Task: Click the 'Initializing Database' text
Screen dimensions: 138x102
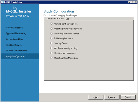Action: click(x=63, y=38)
